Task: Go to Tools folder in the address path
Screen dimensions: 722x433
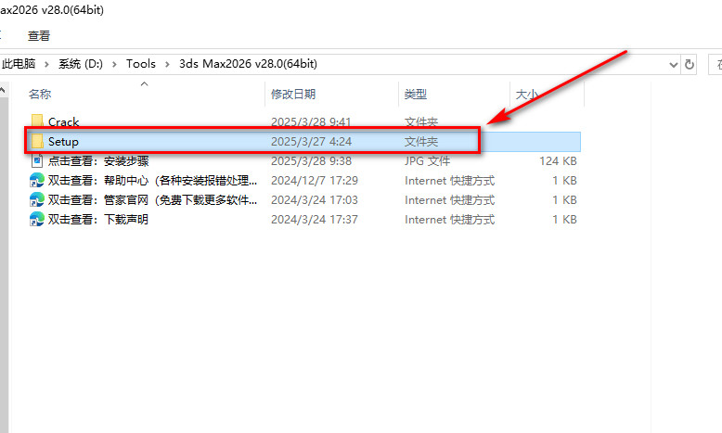Action: (141, 63)
